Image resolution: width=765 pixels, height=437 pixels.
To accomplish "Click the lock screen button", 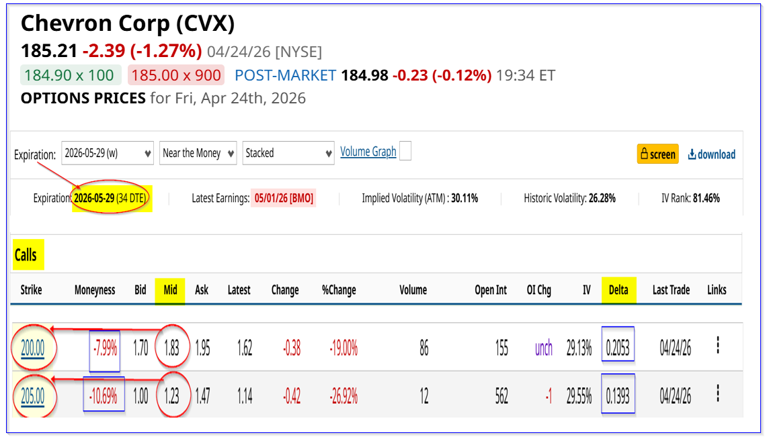I will point(657,154).
